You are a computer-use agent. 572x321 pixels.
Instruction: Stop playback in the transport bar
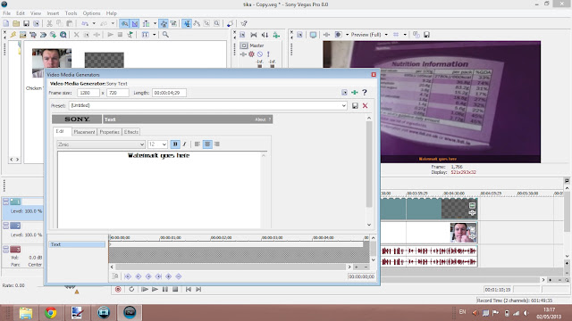pyautogui.click(x=175, y=289)
